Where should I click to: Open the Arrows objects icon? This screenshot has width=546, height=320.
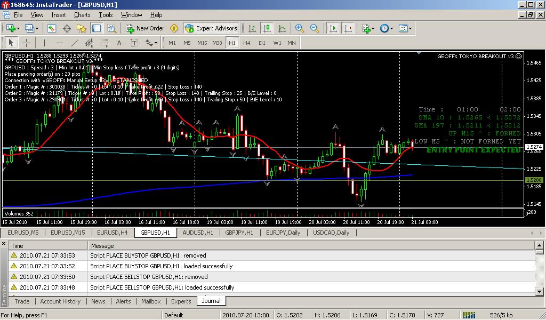point(149,43)
